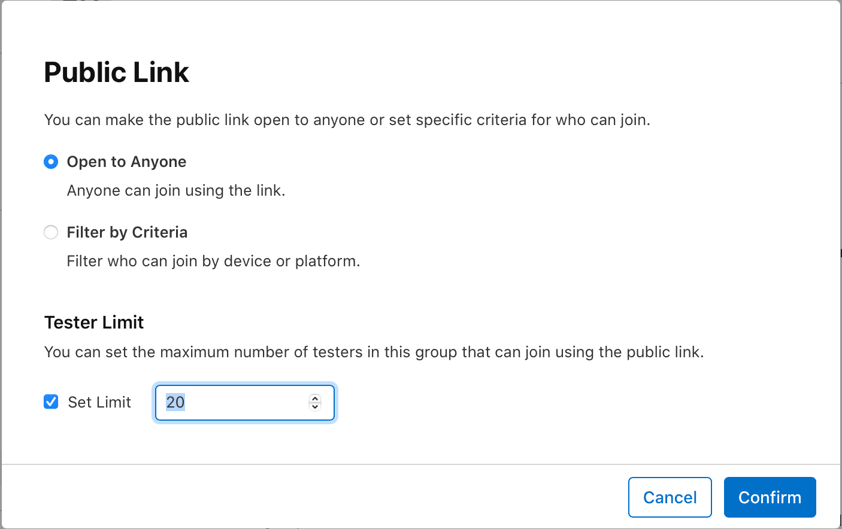Click the Tester Limit section heading
Screen dimensions: 842x529
[93, 322]
